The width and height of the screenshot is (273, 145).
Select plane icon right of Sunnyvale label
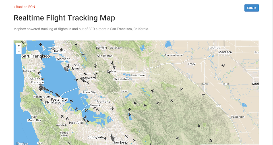pyautogui.click(x=106, y=138)
